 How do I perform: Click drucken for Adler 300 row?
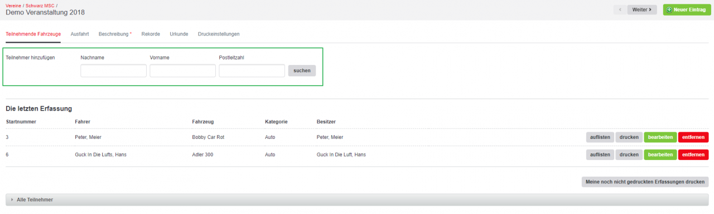pos(629,155)
